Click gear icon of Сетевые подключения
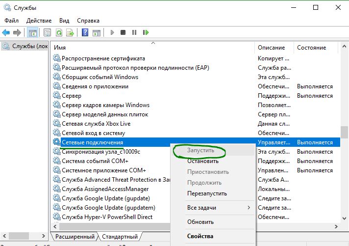The width and height of the screenshot is (349, 246). point(57,142)
